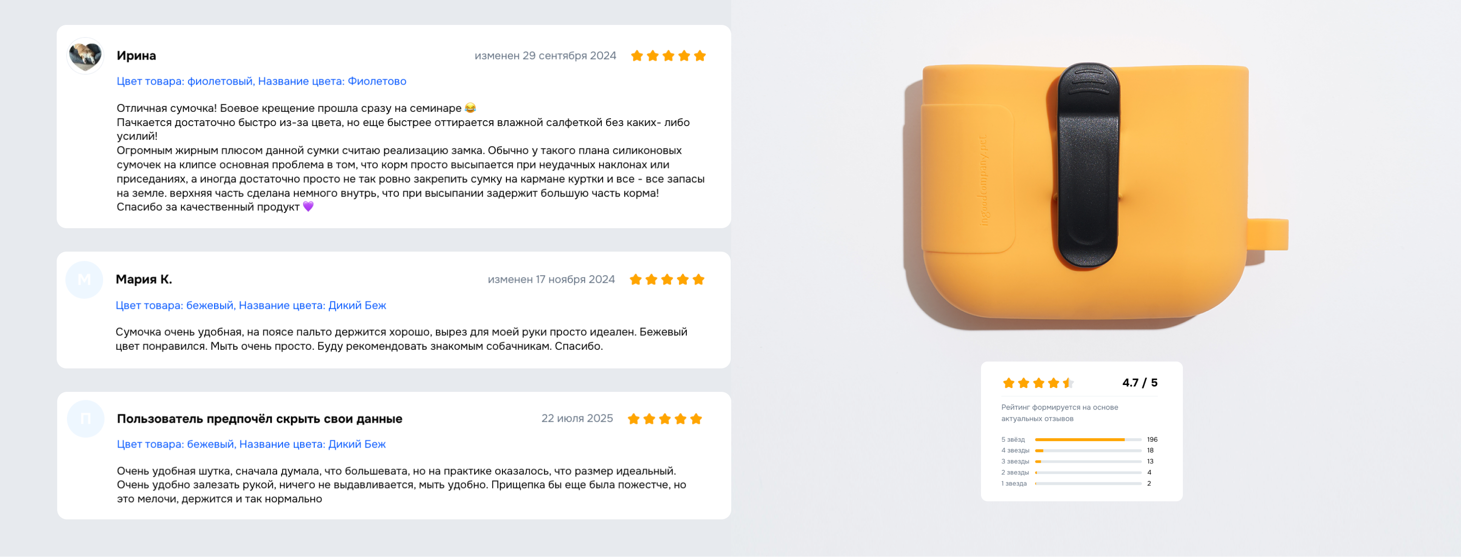Click the "5 звёзд" rating bar

[1088, 440]
